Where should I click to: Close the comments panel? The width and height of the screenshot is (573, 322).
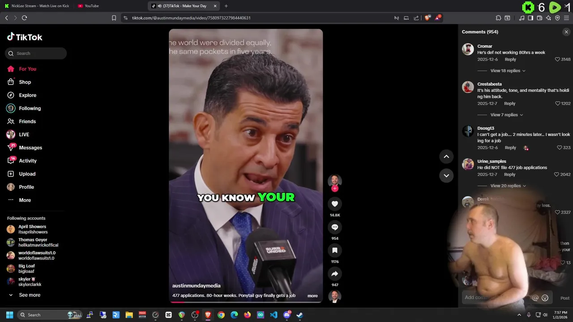566,32
